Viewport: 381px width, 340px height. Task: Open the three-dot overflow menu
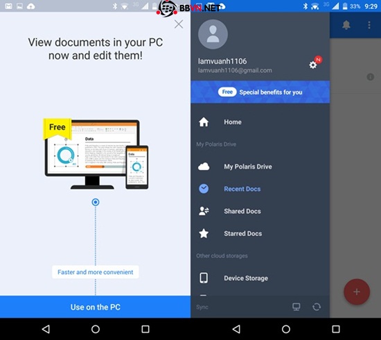coord(369,25)
